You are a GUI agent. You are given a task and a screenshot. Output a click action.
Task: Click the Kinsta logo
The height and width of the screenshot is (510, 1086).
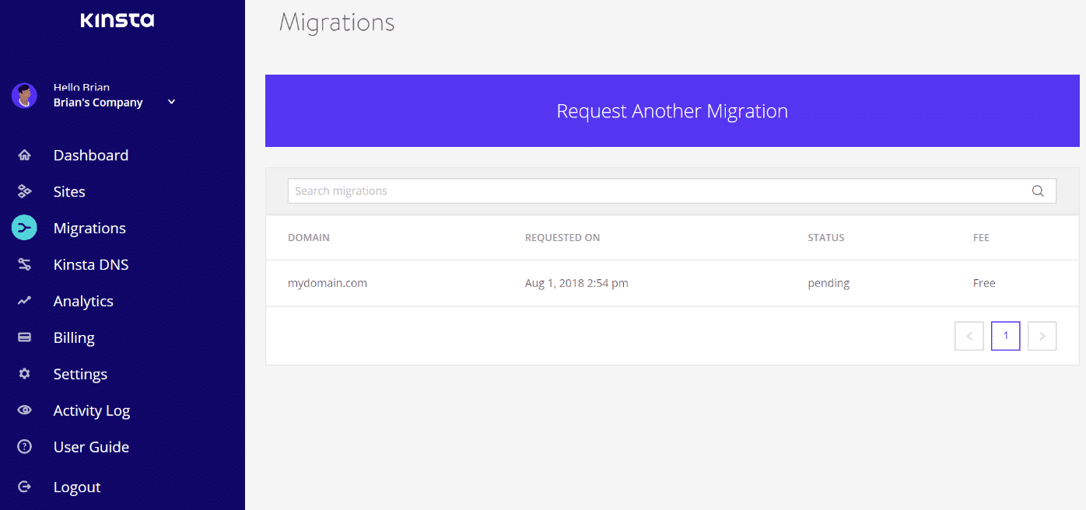(x=117, y=20)
